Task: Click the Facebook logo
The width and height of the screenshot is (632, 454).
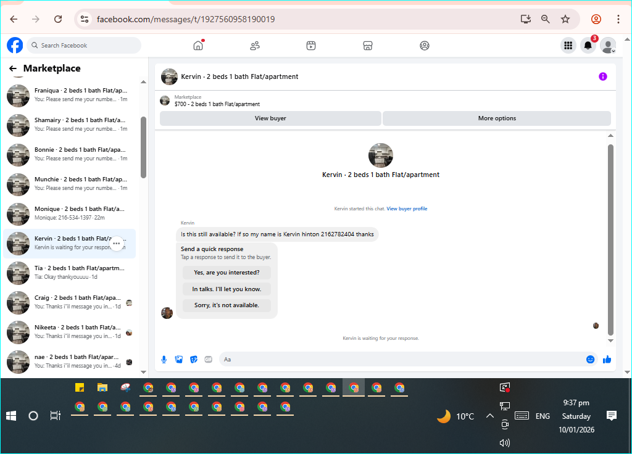Action: (15, 45)
